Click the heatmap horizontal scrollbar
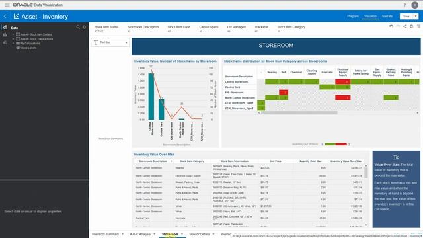 299,113
